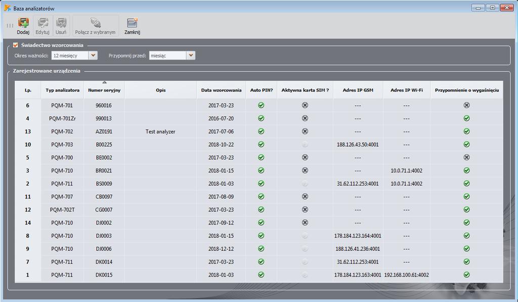Click the Adres IP GSM column header
Viewport: 518px width, 302px height.
pyautogui.click(x=358, y=90)
